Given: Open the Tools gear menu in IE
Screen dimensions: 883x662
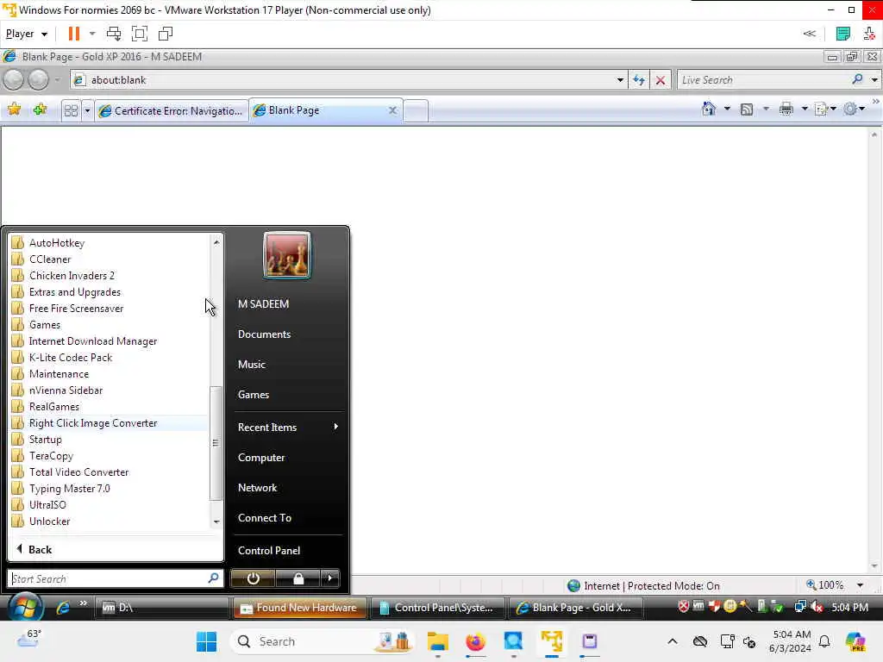Looking at the screenshot, I should (854, 109).
